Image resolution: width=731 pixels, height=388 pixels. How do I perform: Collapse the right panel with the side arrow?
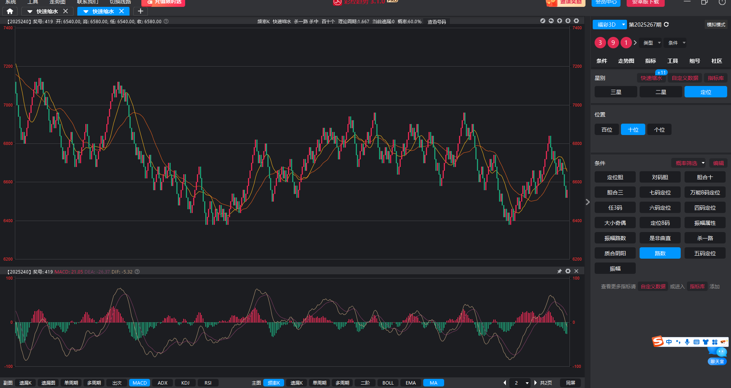tap(587, 202)
